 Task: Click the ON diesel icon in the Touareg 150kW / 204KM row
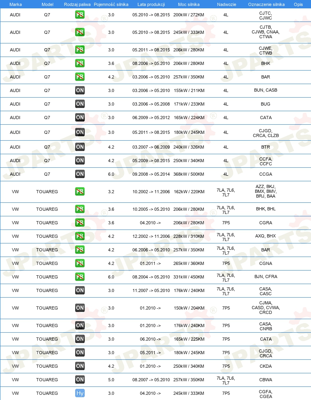(80, 308)
